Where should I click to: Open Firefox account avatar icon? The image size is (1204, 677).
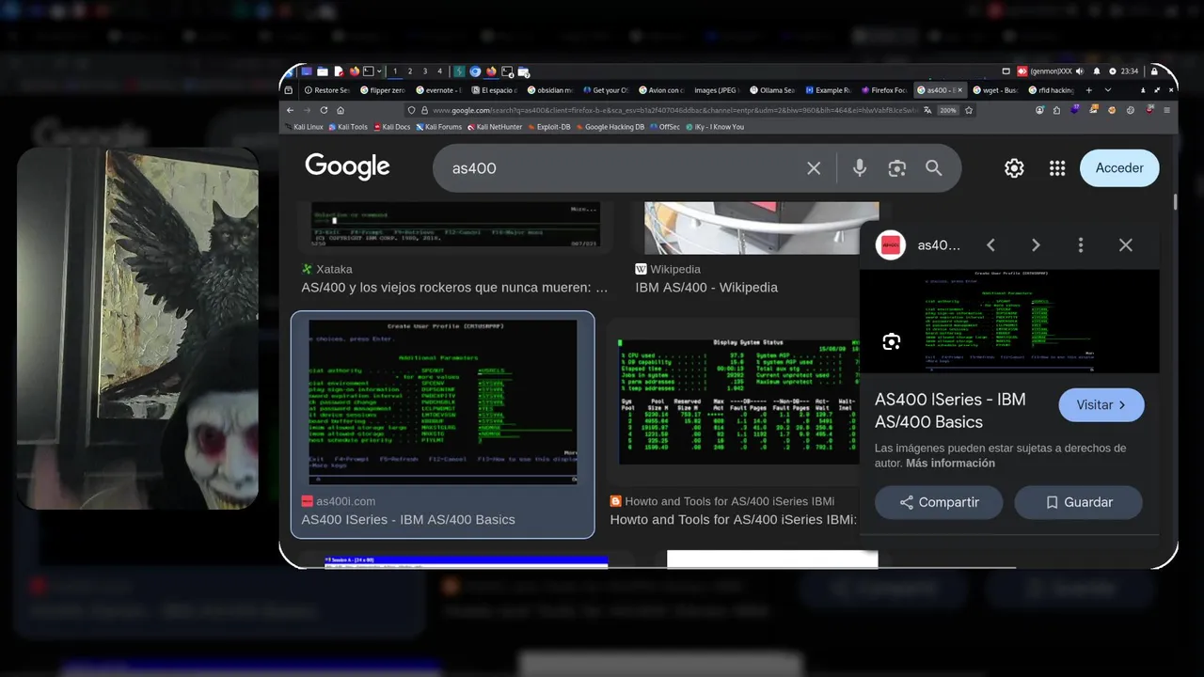pos(1039,110)
